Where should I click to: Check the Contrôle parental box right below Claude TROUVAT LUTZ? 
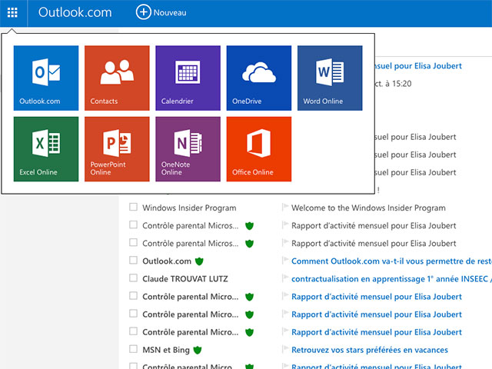[x=133, y=296]
